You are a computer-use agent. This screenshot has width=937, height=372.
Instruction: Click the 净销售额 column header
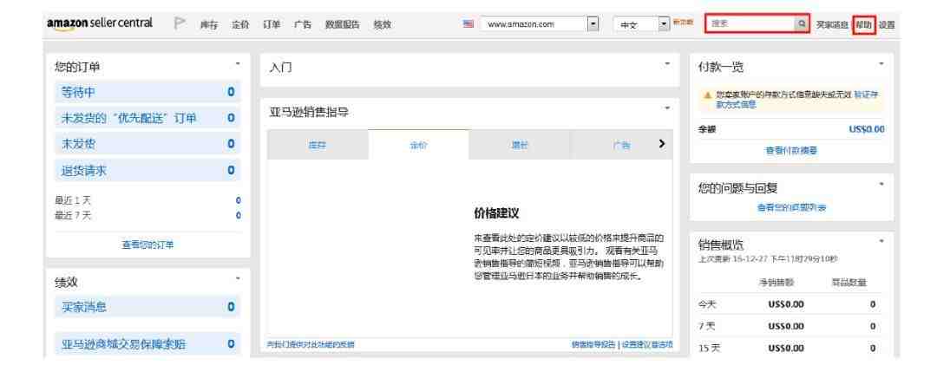[776, 283]
